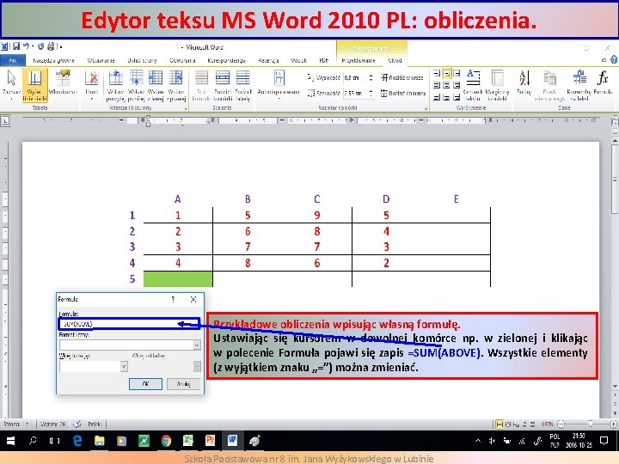
Task: Click Wstaw poniżej icon
Action: [136, 77]
